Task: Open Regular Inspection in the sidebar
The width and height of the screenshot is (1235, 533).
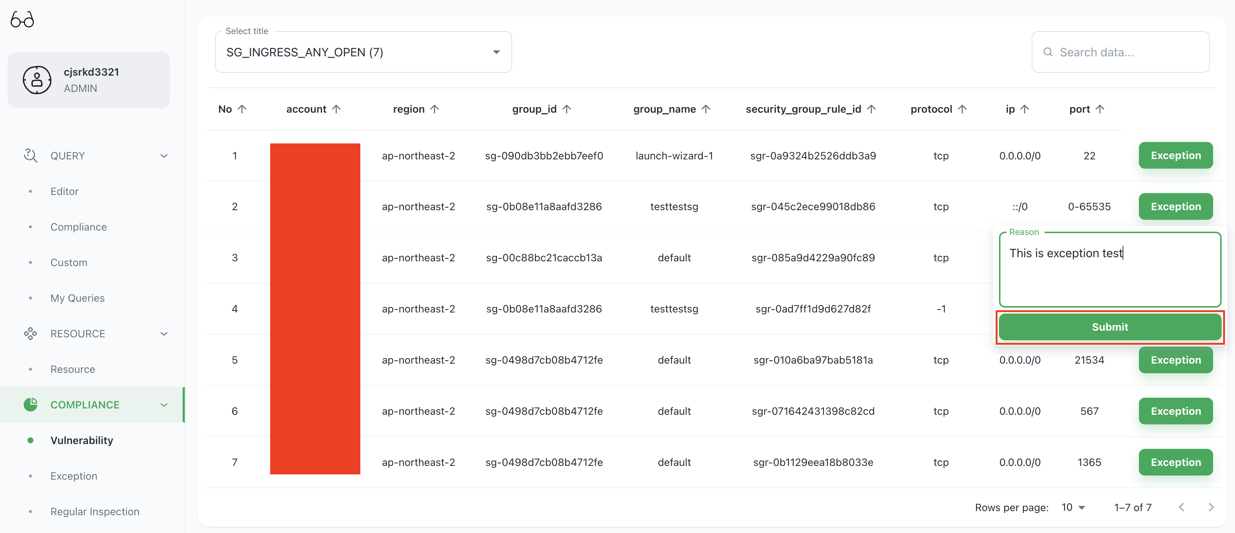Action: 95,512
